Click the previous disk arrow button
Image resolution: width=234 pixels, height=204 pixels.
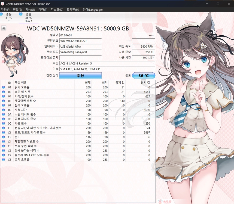4,28
